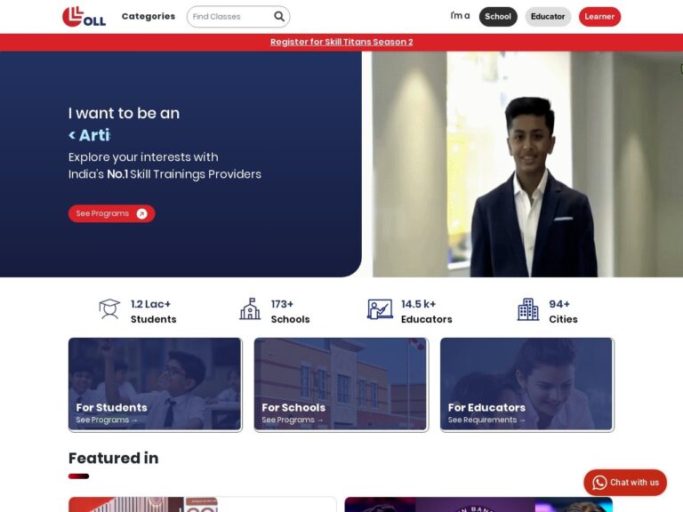Click the WhatsApp icon in chat button
683x512 pixels.
pyautogui.click(x=599, y=483)
